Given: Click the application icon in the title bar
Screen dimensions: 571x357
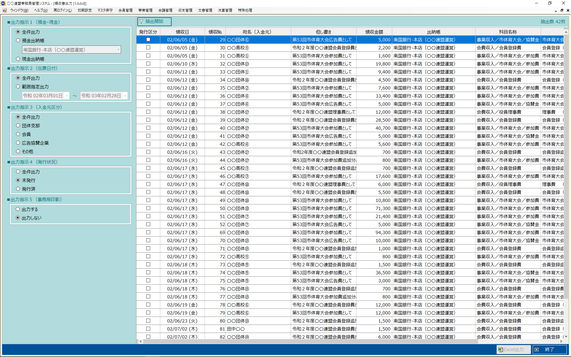Looking at the screenshot, I should pos(3,3).
